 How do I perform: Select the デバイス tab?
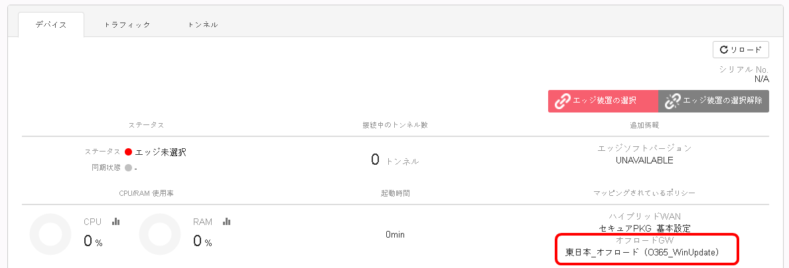(51, 24)
